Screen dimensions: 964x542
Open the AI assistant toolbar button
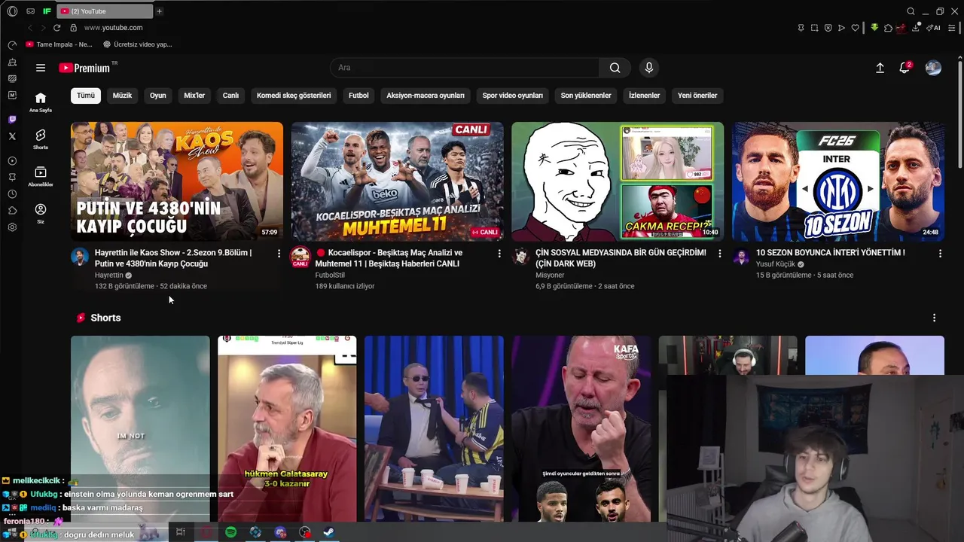pyautogui.click(x=934, y=28)
